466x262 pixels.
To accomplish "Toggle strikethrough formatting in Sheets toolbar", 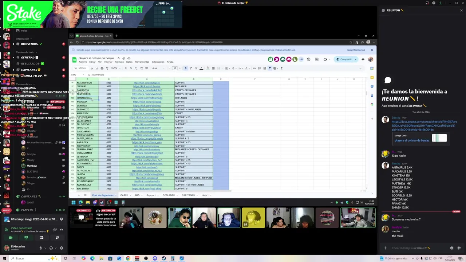I will pos(196,68).
